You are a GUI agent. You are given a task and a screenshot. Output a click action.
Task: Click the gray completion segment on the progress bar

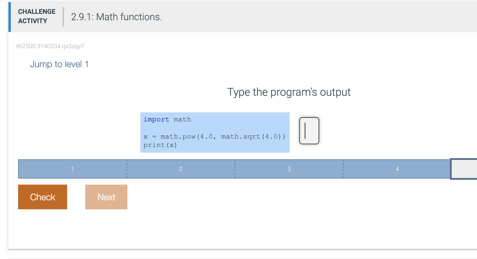463,169
